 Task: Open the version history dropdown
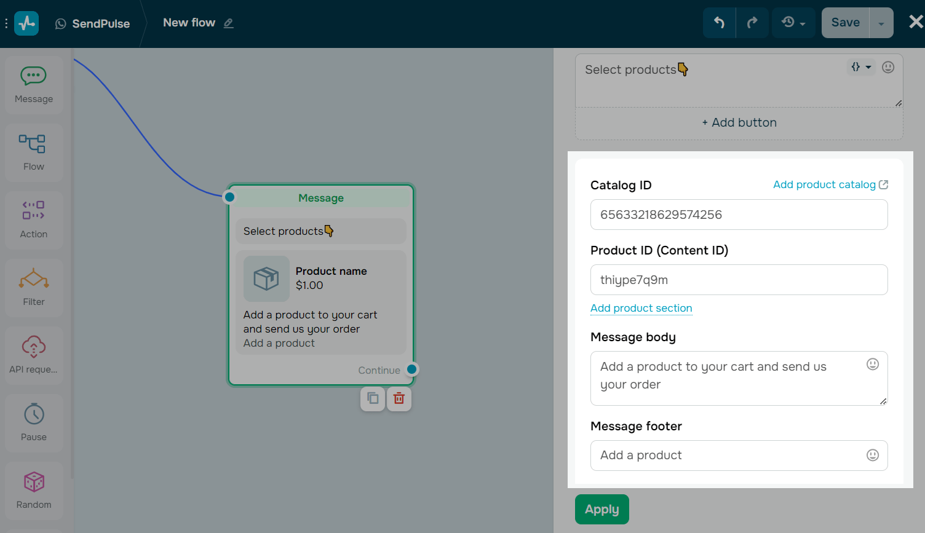pyautogui.click(x=793, y=22)
